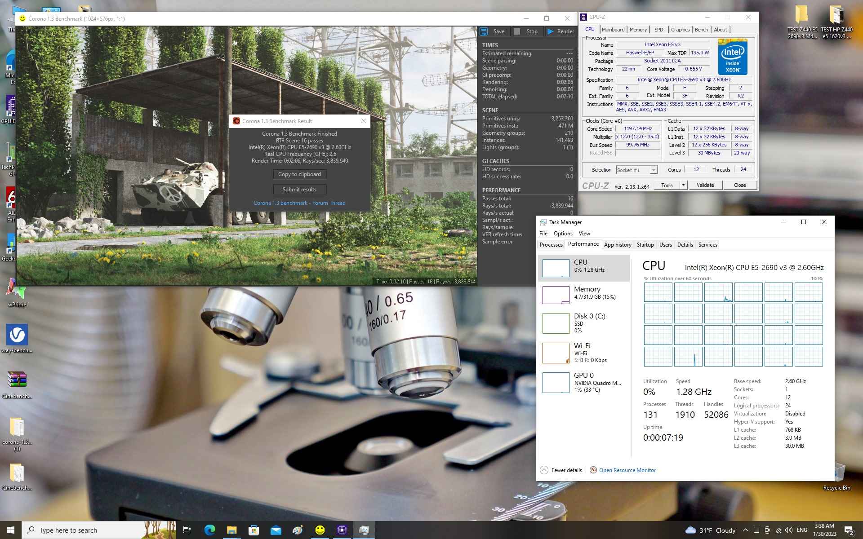863x539 pixels.
Task: Click the Intel Xeon logo in CPU-Z
Action: (733, 57)
